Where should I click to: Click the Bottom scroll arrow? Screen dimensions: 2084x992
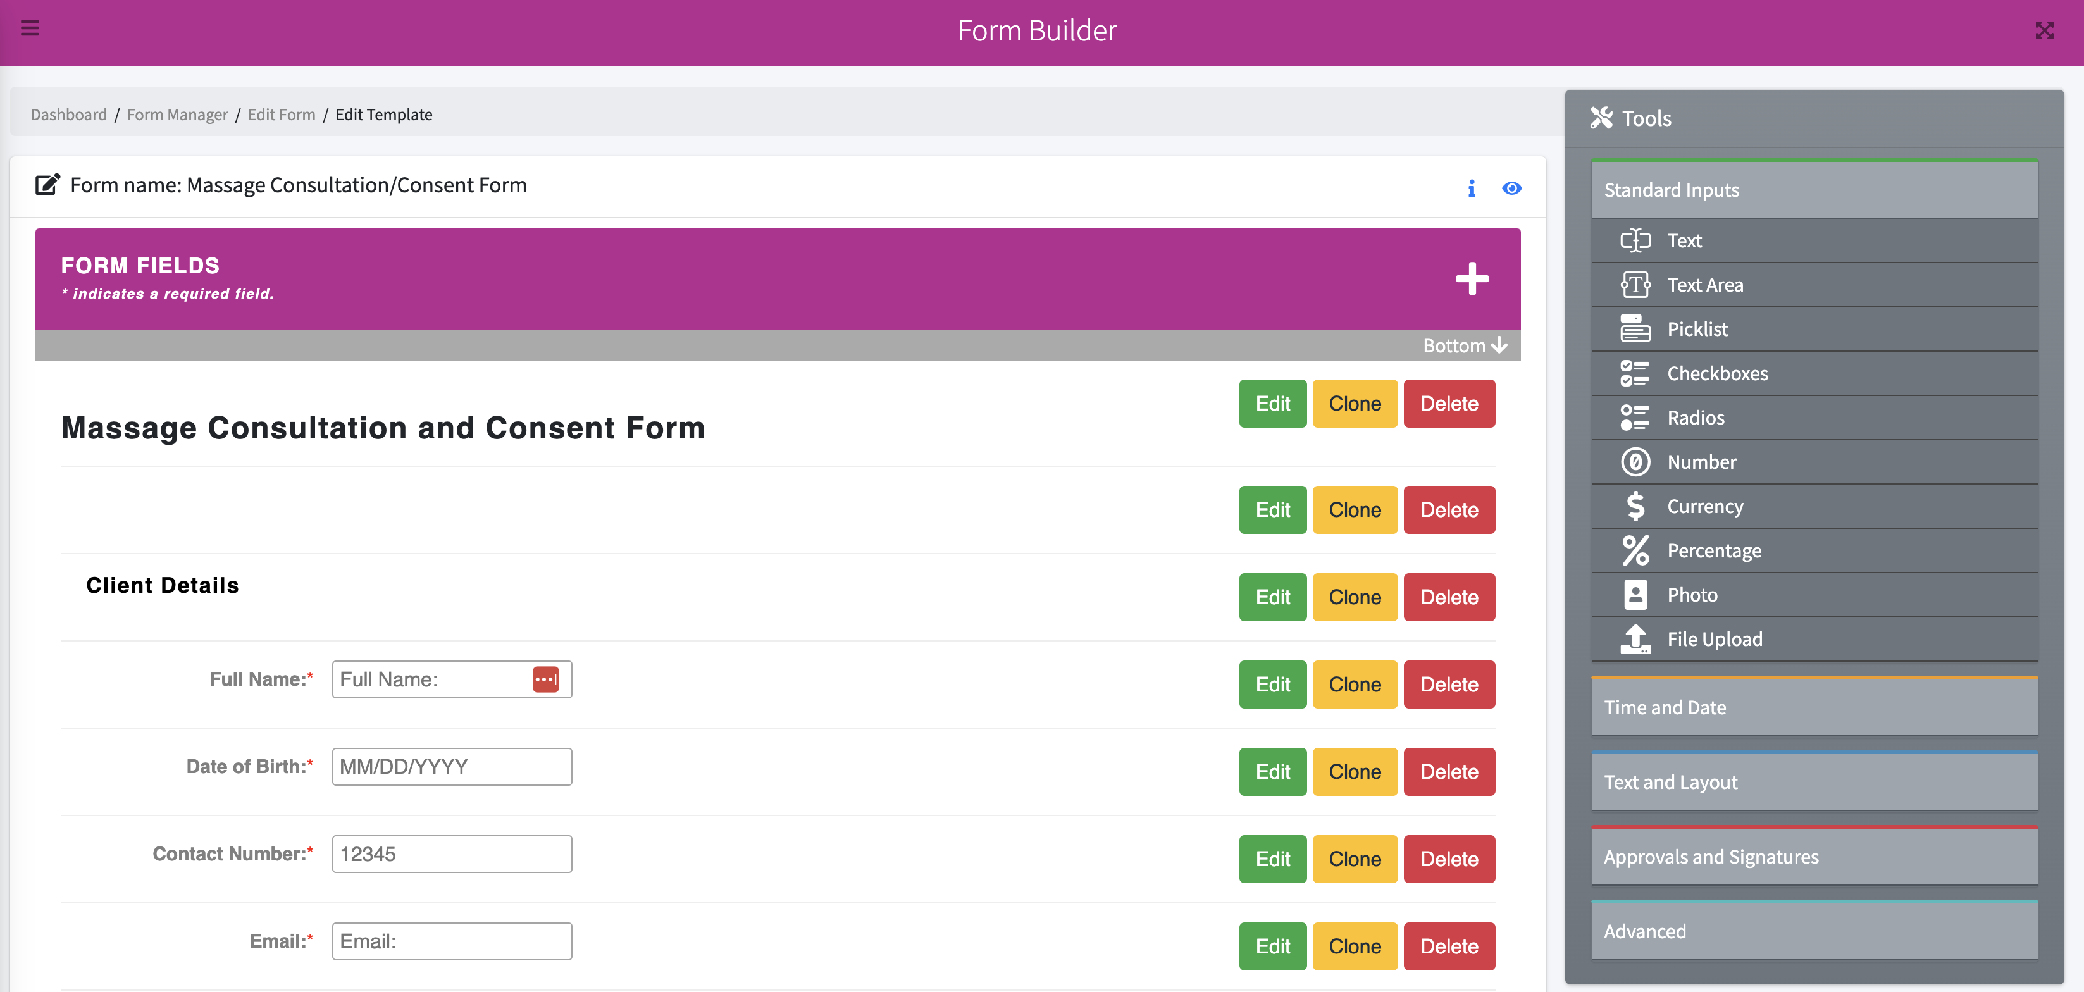pos(1463,345)
